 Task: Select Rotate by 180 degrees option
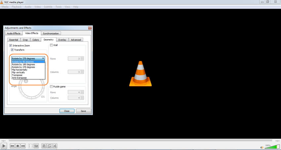28,64
